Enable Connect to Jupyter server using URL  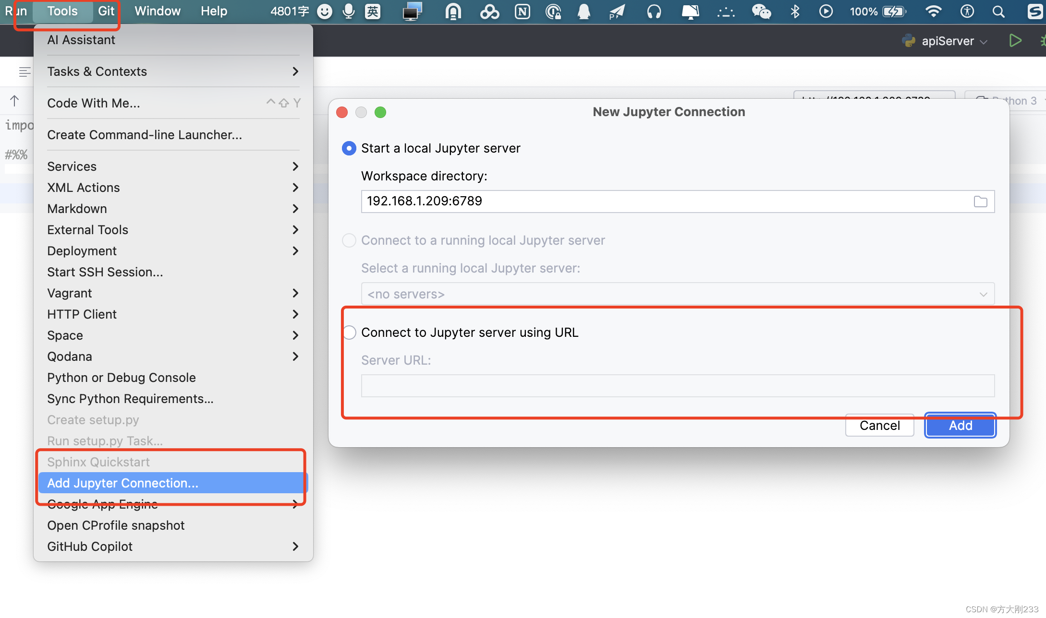point(350,332)
